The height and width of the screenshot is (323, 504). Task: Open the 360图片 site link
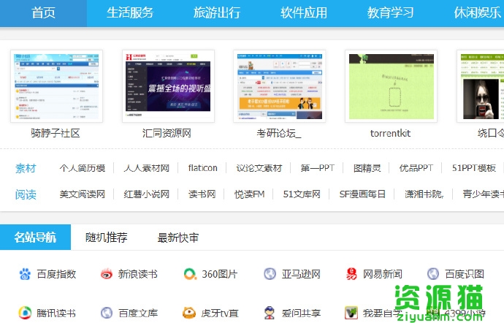click(220, 274)
